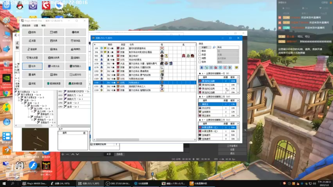
Task: Open the horn melody section with note icon
Action: (x=32, y=49)
